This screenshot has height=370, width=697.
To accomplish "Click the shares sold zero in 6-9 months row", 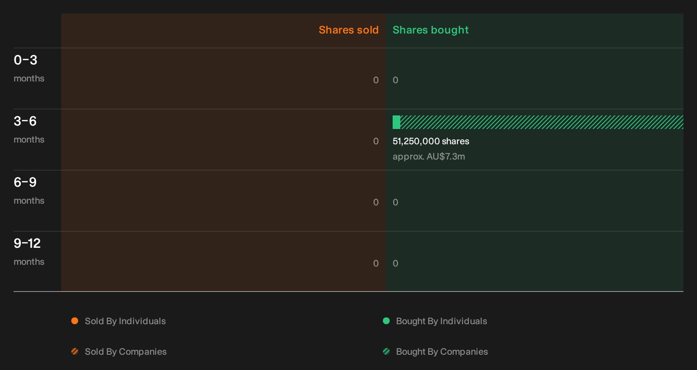I will click(x=376, y=202).
